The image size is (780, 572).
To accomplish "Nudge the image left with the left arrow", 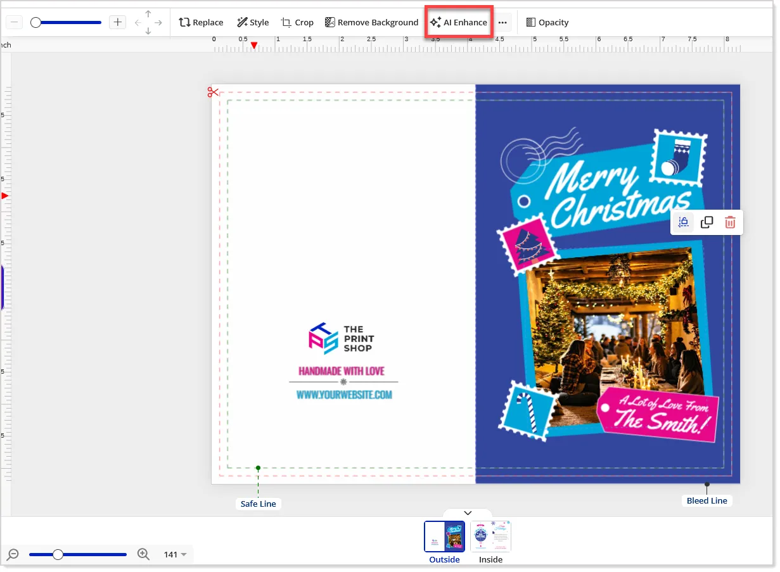I will point(137,23).
